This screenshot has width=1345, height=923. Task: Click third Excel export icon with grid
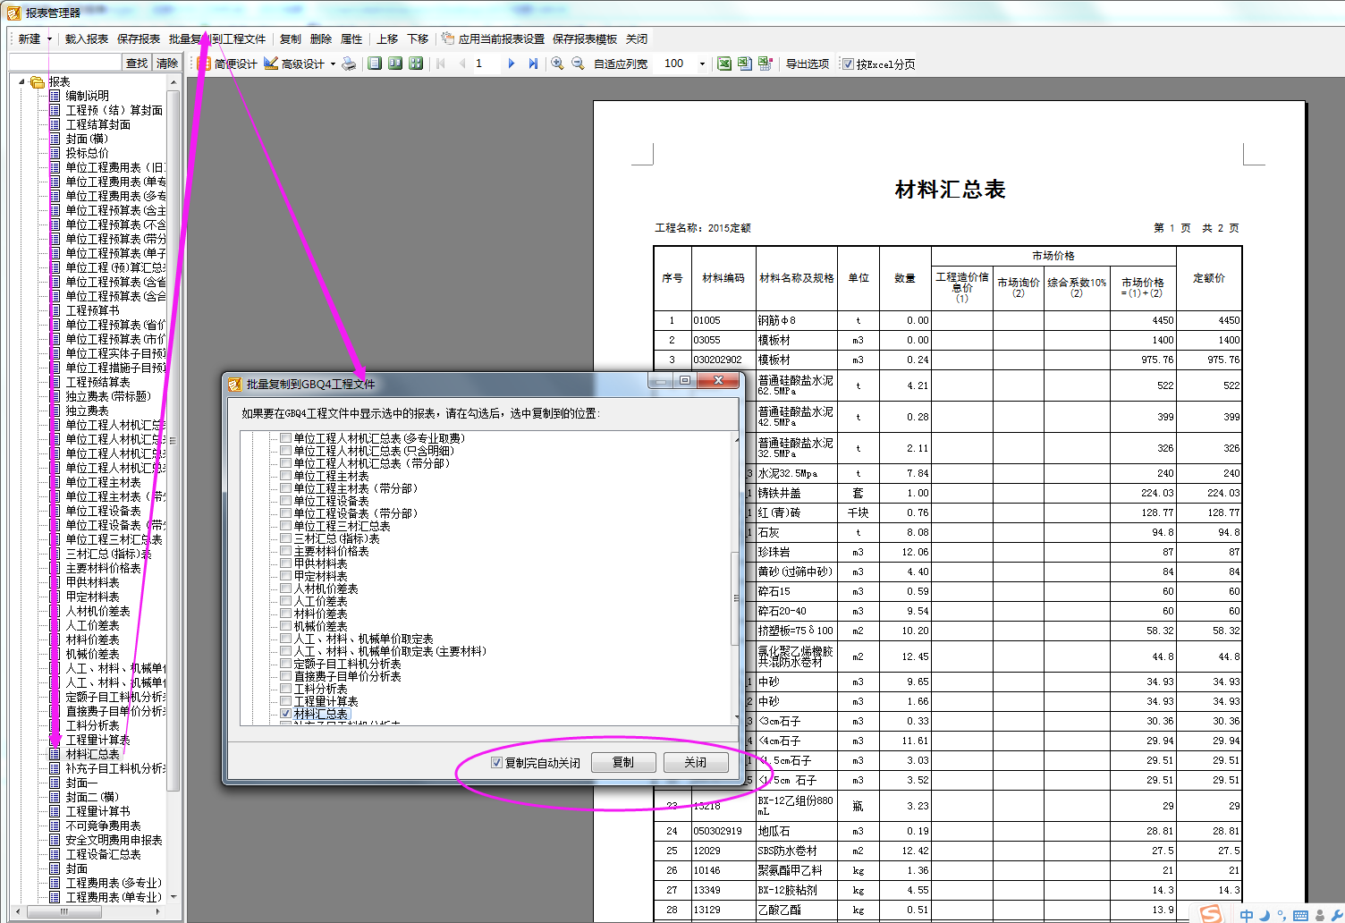[766, 64]
